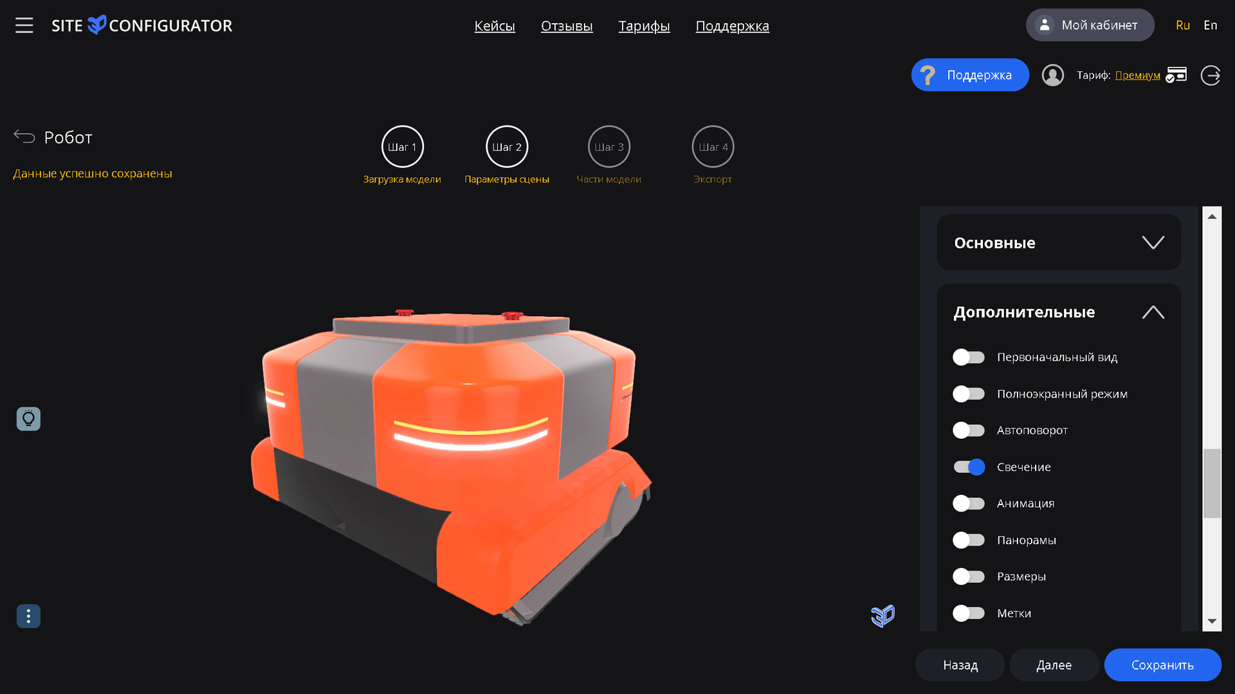This screenshot has height=694, width=1235.
Task: Click the back arrow beside Робот
Action: [24, 136]
